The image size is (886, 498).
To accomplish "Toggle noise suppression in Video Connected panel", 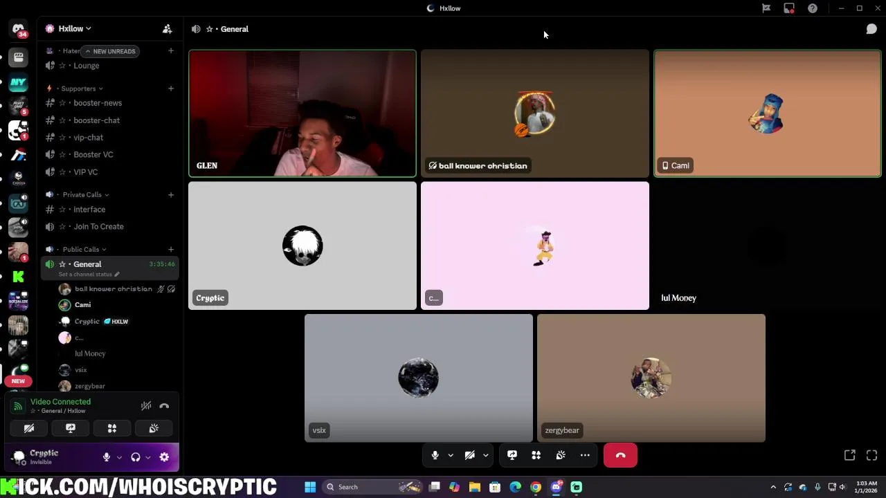I will click(x=146, y=406).
